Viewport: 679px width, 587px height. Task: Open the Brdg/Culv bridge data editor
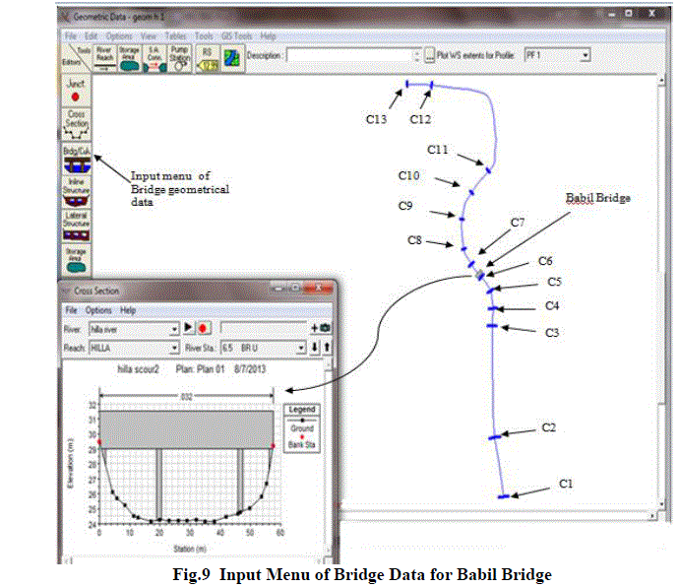point(76,158)
